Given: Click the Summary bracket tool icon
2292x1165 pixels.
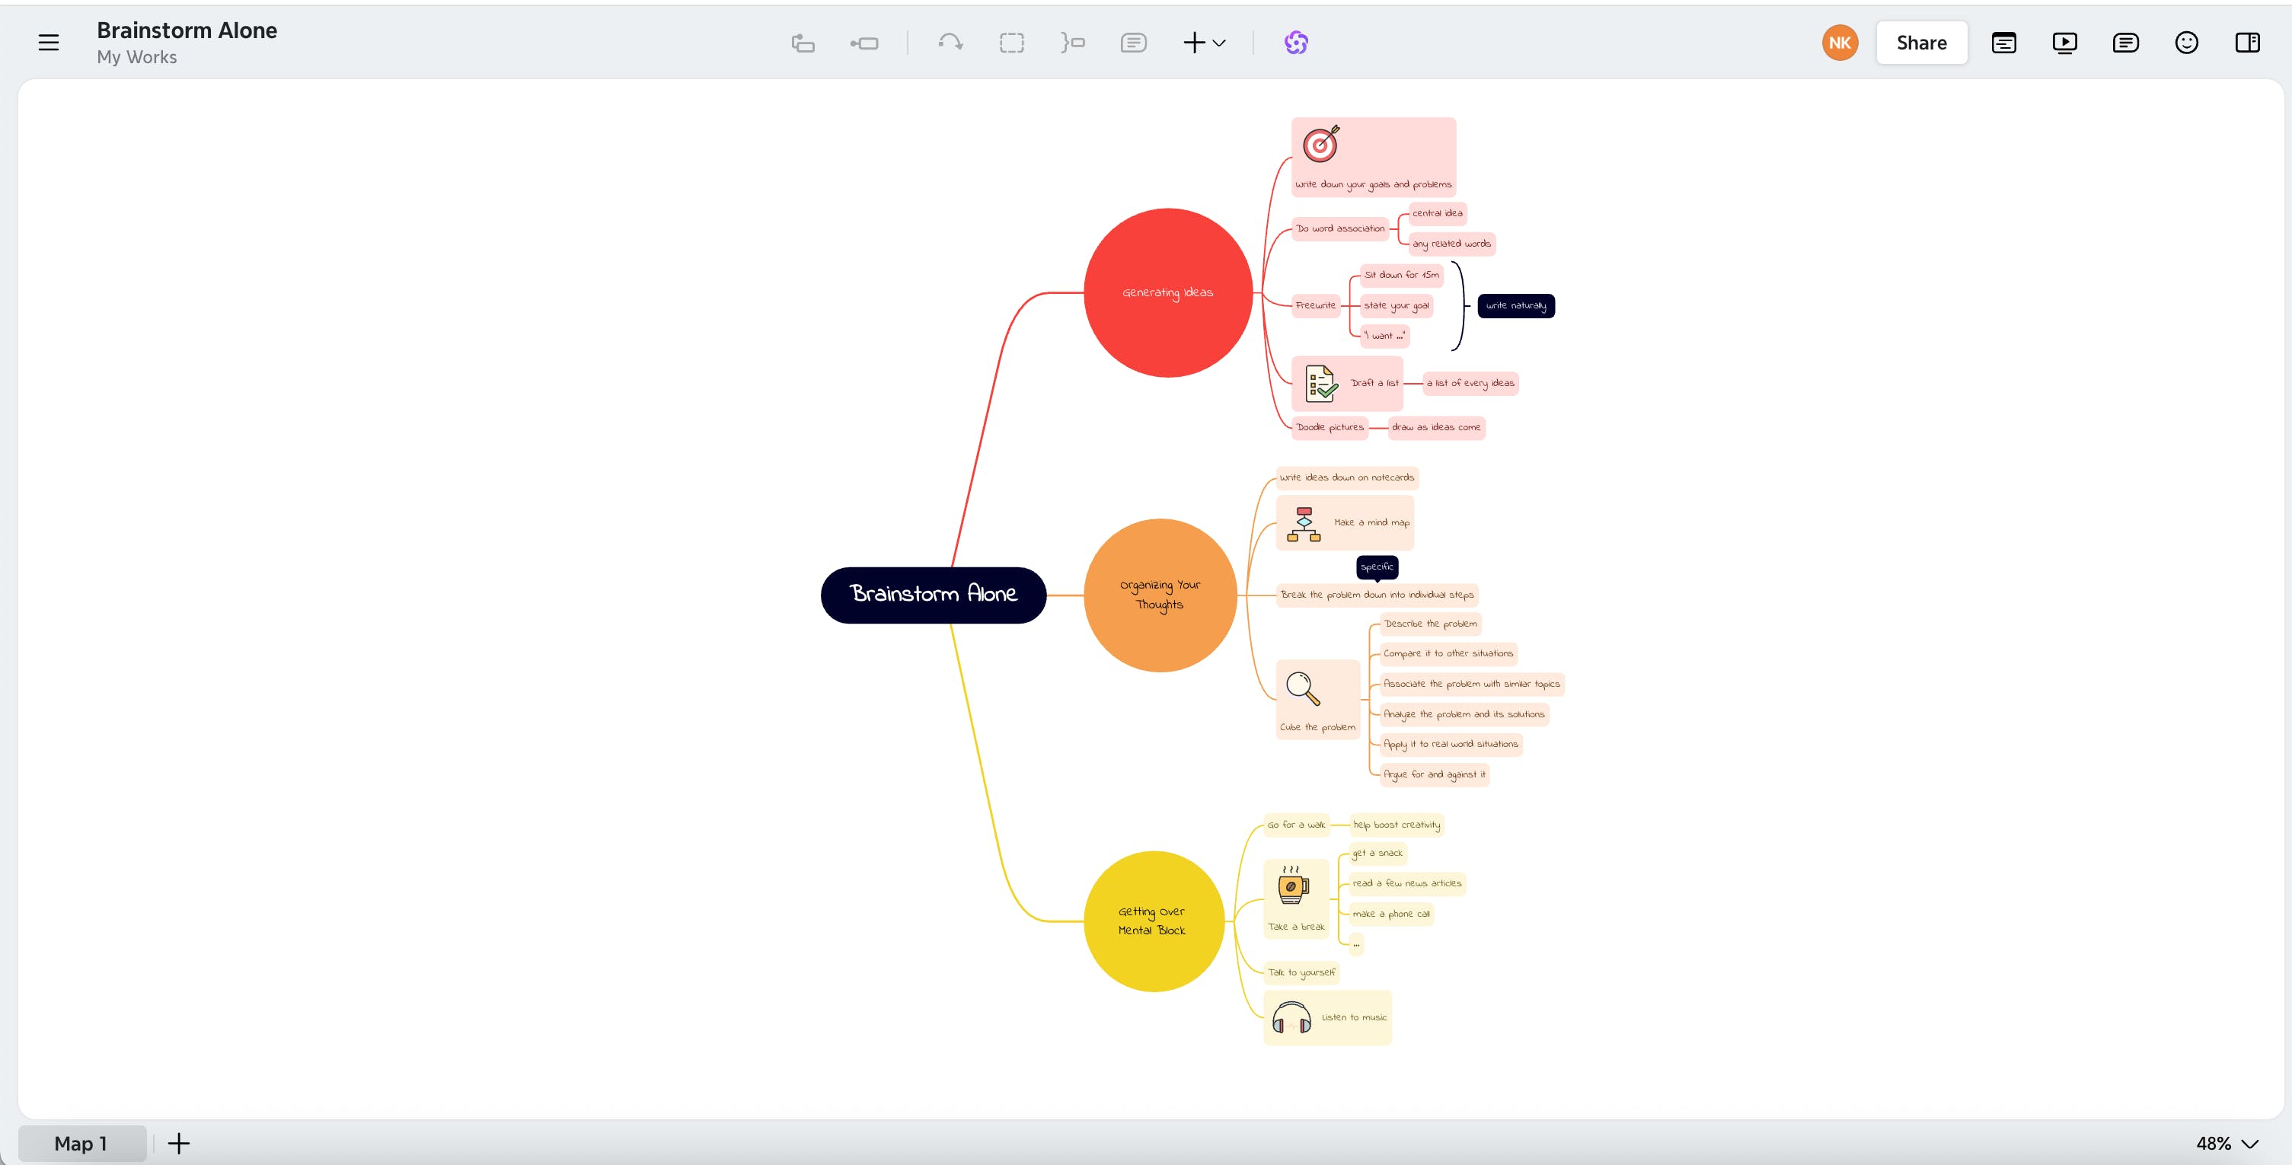Looking at the screenshot, I should (1072, 43).
